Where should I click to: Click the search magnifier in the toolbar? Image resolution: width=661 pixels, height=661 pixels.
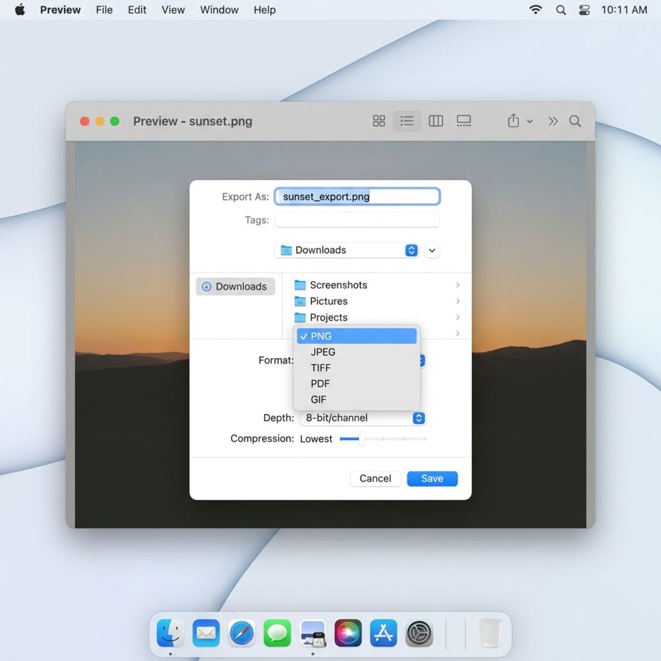click(575, 121)
